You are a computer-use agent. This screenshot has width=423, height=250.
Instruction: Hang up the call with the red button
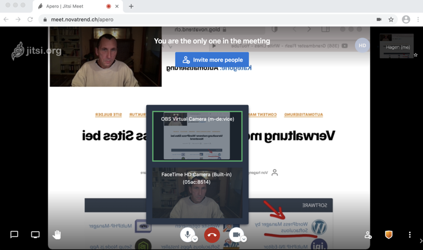tap(212, 235)
